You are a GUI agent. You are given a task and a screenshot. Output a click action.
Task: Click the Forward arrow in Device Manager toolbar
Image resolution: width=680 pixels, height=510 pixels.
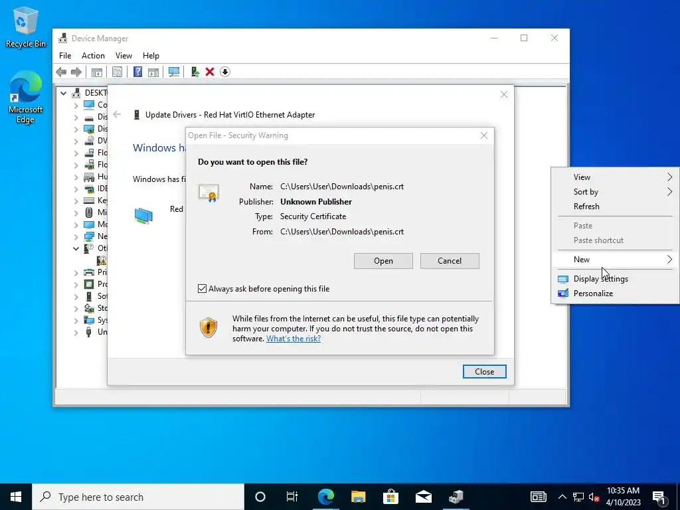(76, 72)
